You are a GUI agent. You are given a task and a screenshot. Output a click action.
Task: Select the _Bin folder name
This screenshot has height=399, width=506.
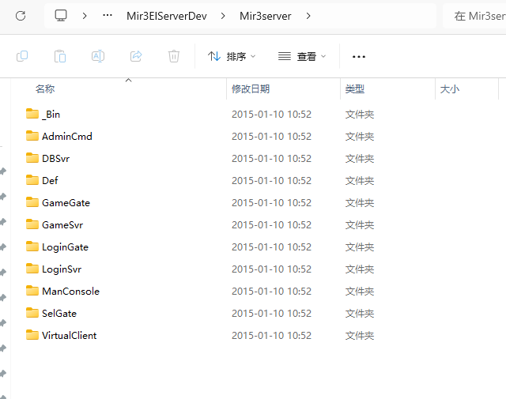51,115
